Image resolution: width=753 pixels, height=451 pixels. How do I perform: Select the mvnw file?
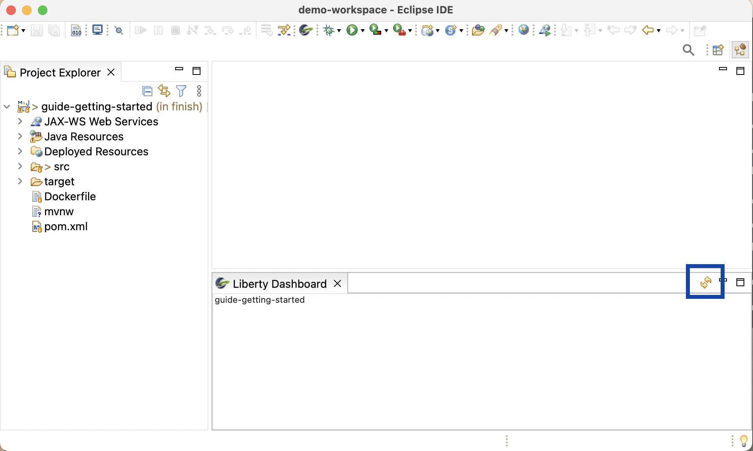tap(59, 211)
